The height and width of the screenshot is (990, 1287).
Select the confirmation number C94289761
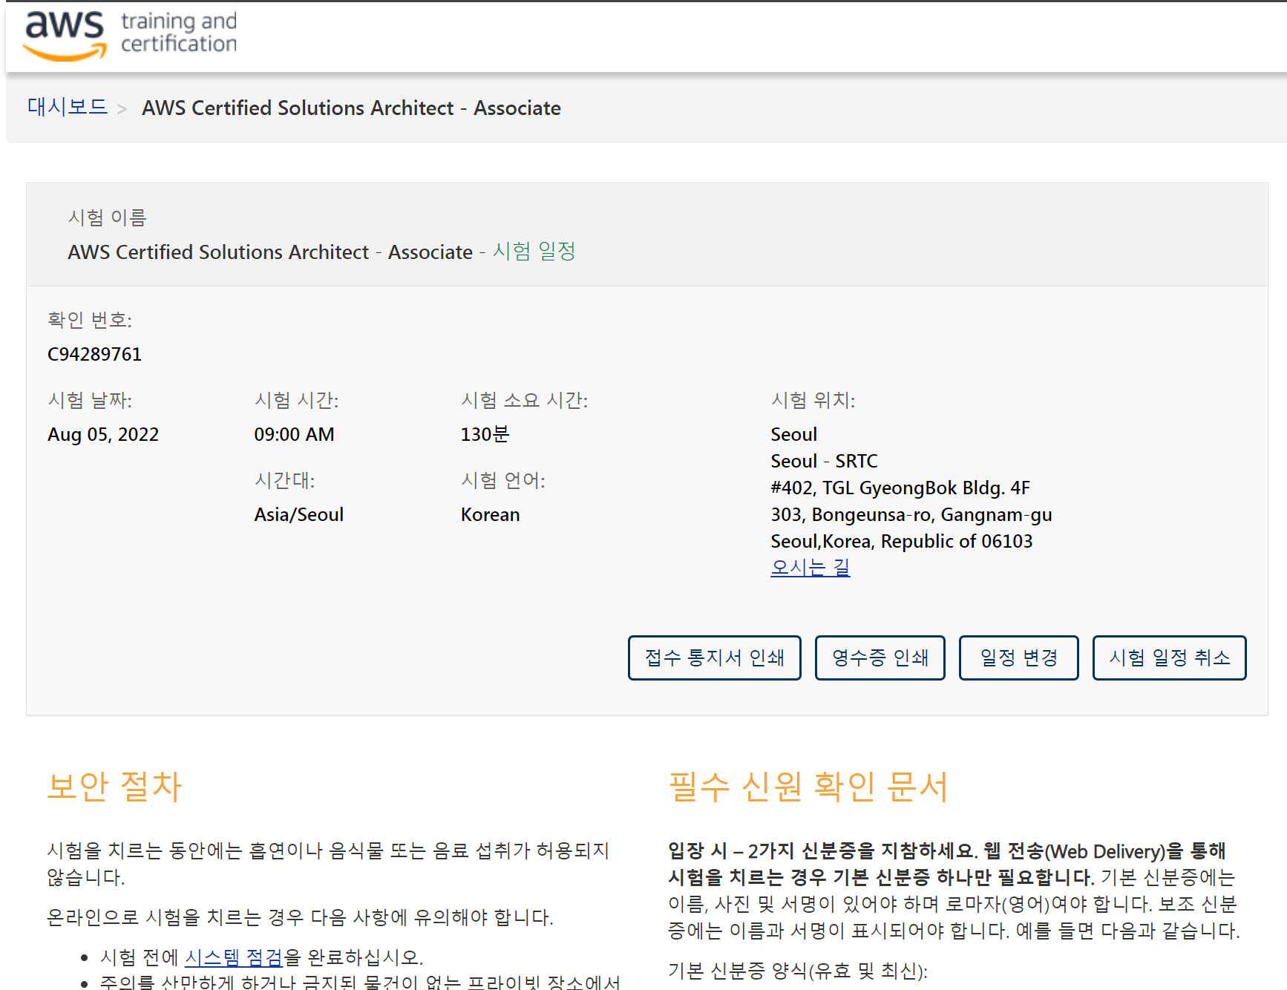point(94,354)
